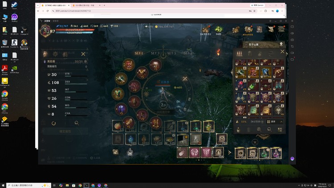Select the ALL inventory tab
Viewport: 334px width, 188px height.
240,54
